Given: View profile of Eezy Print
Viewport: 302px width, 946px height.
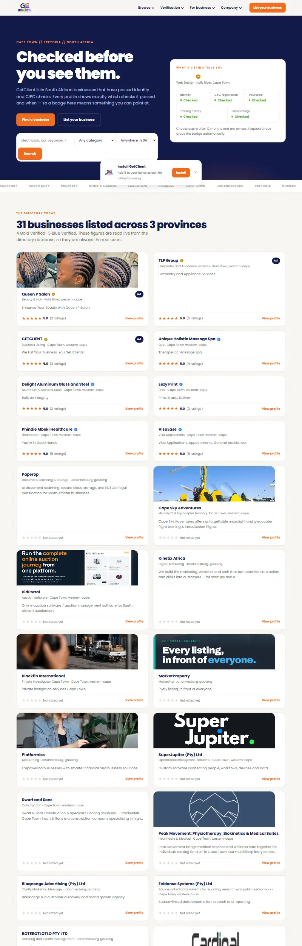Looking at the screenshot, I should click(x=271, y=409).
